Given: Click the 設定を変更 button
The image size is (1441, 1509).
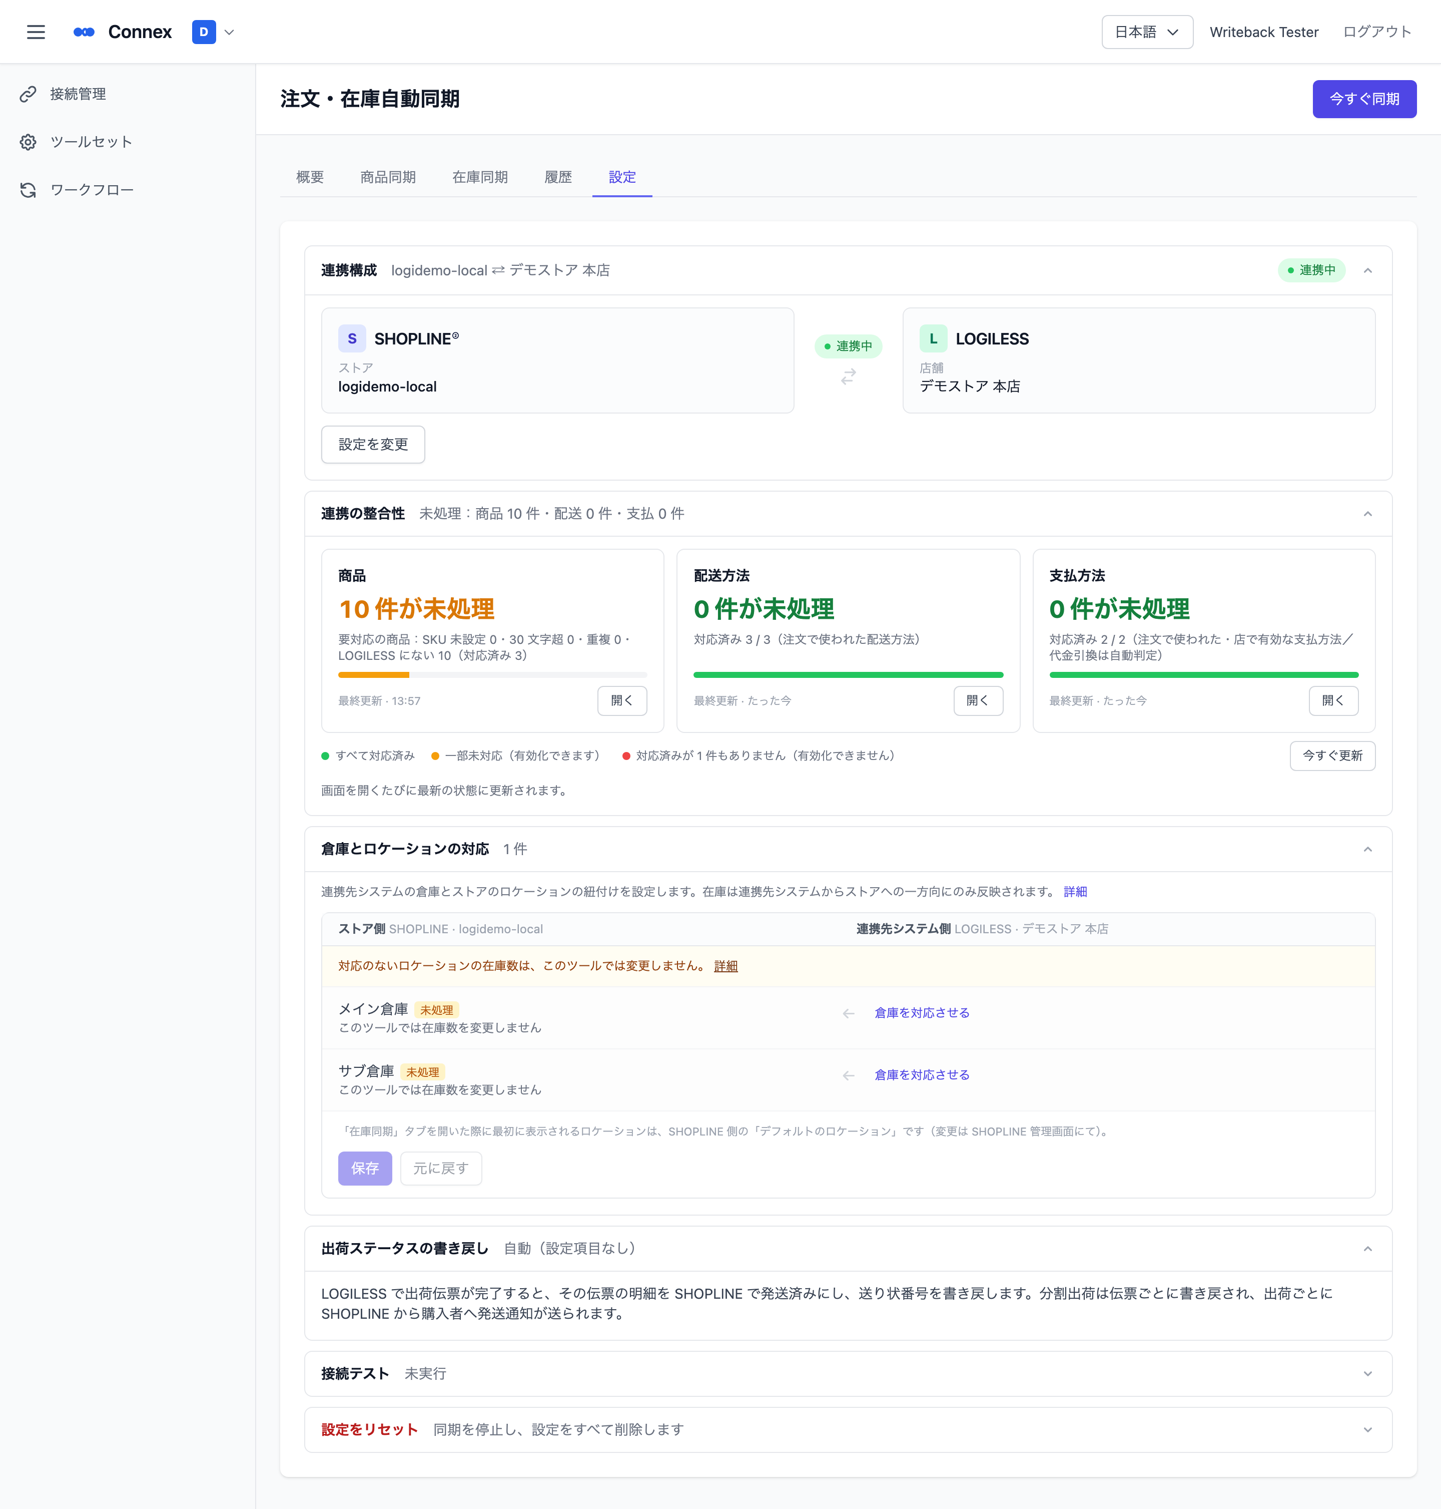Looking at the screenshot, I should pyautogui.click(x=373, y=444).
